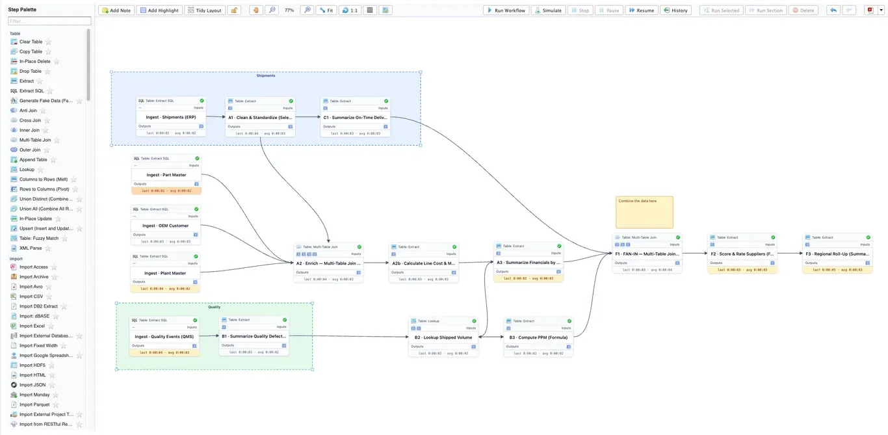Open the export dropdown arrow
Image resolution: width=888 pixels, height=435 pixels.
[881, 10]
